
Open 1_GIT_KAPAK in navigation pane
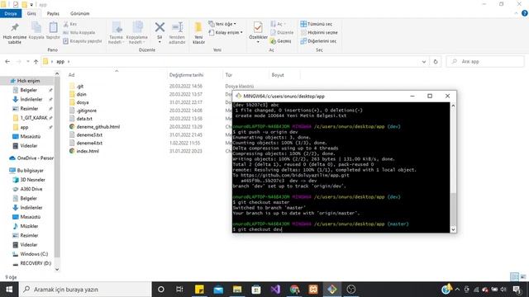coord(34,118)
